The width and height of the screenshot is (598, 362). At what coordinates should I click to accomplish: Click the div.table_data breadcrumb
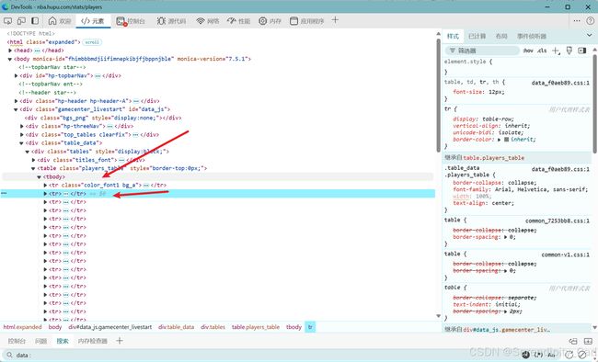click(x=177, y=327)
